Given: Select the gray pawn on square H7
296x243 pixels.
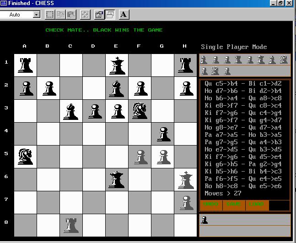Looking at the screenshot, I should click(x=186, y=203).
